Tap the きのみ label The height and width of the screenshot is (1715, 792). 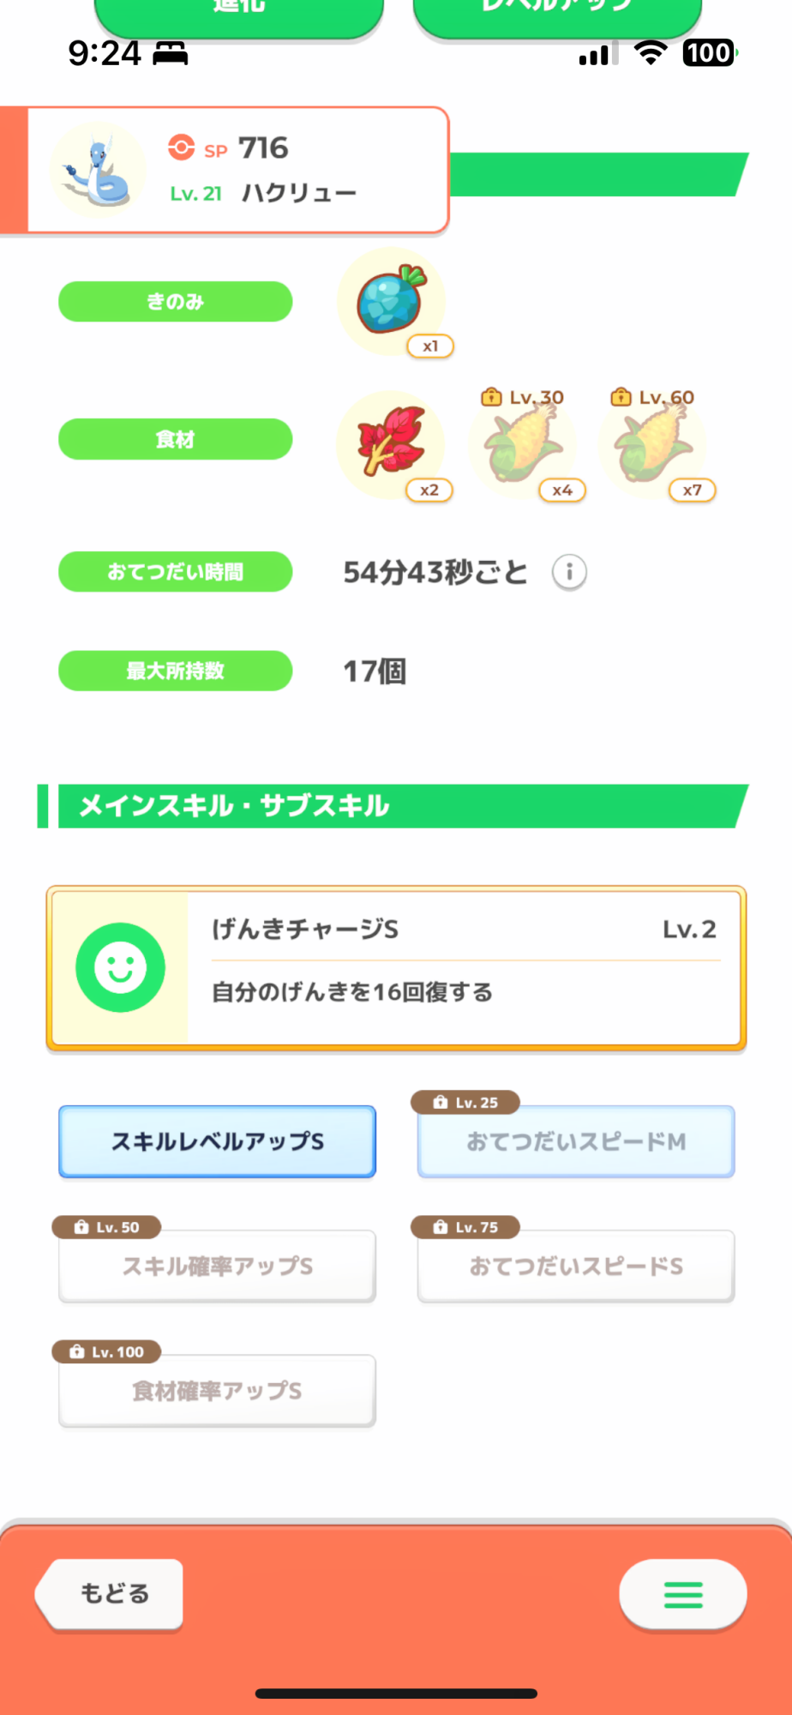[175, 302]
